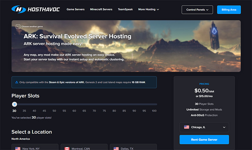Set the slots scale to 50
252x150 pixels.
coord(54,111)
